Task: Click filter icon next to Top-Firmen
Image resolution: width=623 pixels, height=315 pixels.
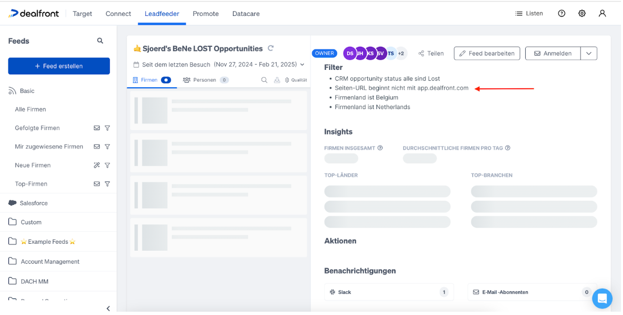Action: [107, 184]
